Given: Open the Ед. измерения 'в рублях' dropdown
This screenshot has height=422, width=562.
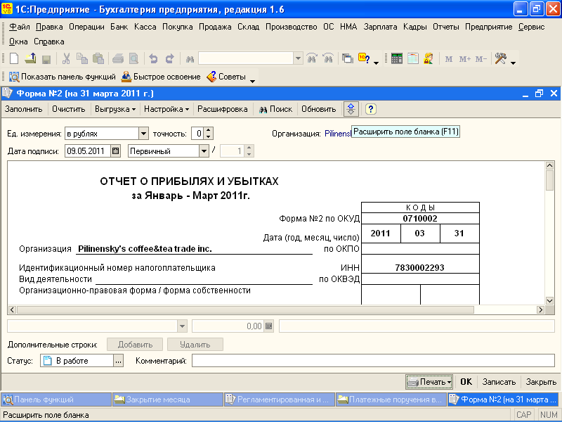Looking at the screenshot, I should pyautogui.click(x=143, y=134).
